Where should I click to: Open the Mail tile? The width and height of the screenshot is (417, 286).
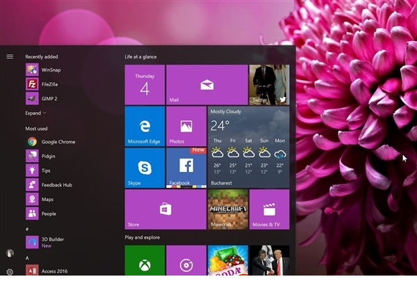(x=207, y=85)
